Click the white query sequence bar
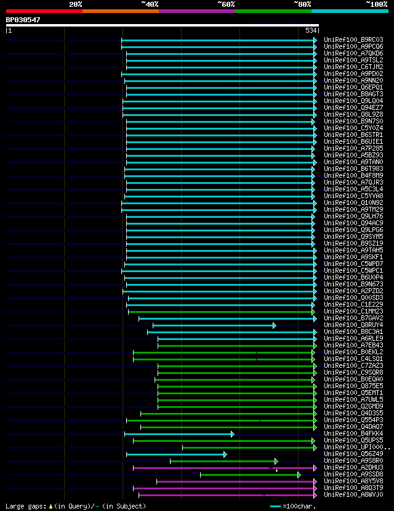This screenshot has width=394, height=511. pyautogui.click(x=163, y=25)
